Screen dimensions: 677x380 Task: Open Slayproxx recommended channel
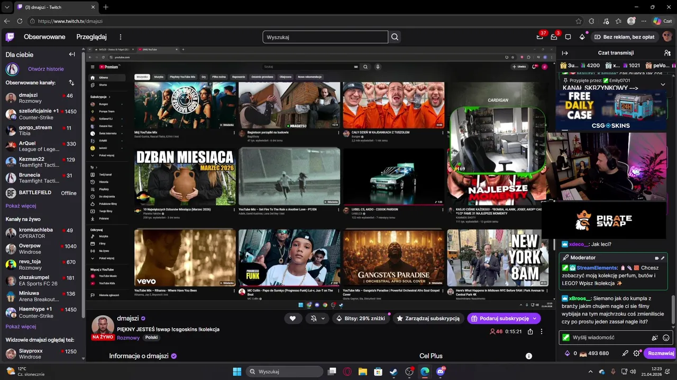tap(41, 354)
